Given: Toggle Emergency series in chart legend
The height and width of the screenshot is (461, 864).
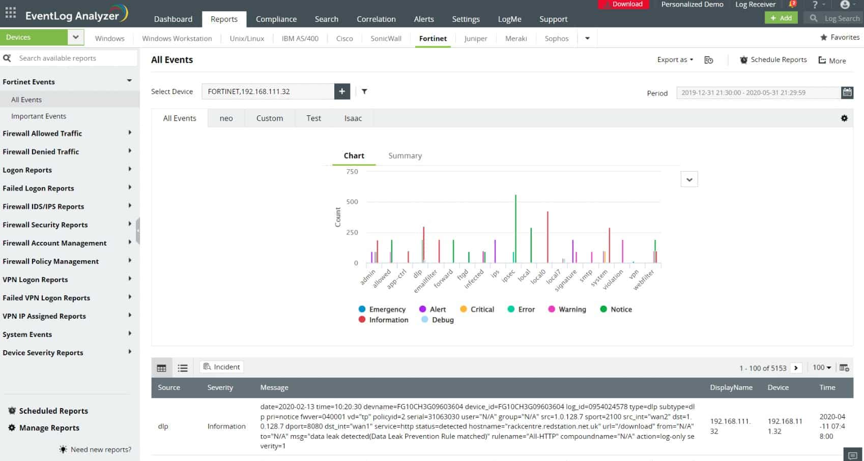Looking at the screenshot, I should [382, 309].
